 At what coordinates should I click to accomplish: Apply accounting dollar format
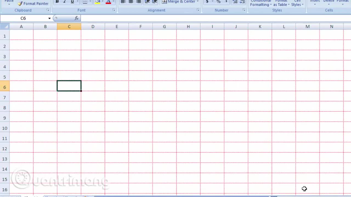pos(207,2)
